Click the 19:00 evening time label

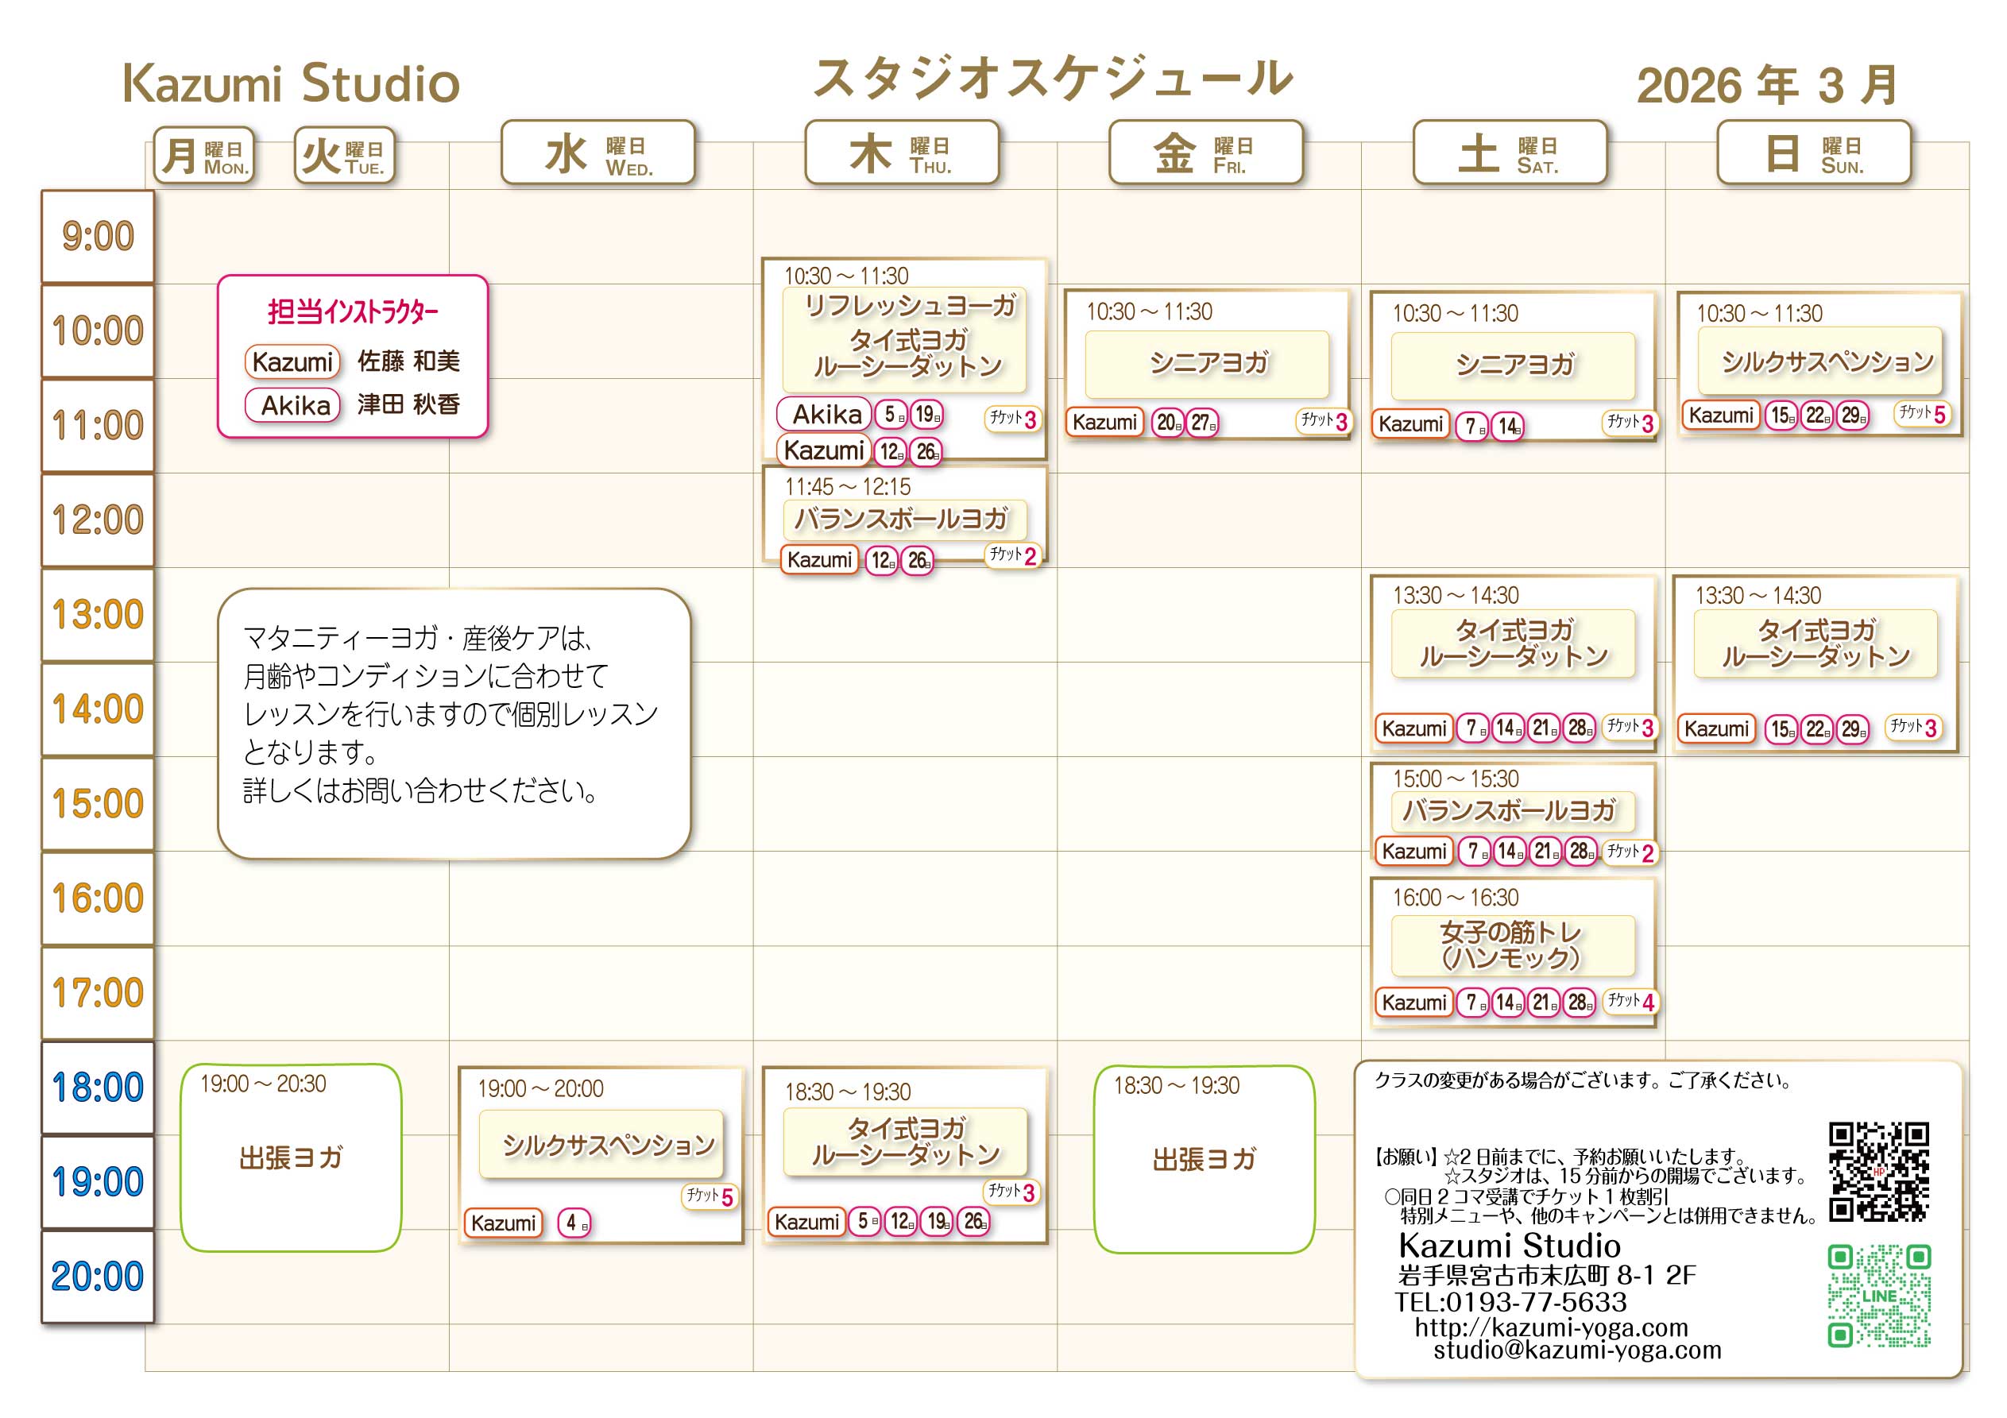(98, 1182)
